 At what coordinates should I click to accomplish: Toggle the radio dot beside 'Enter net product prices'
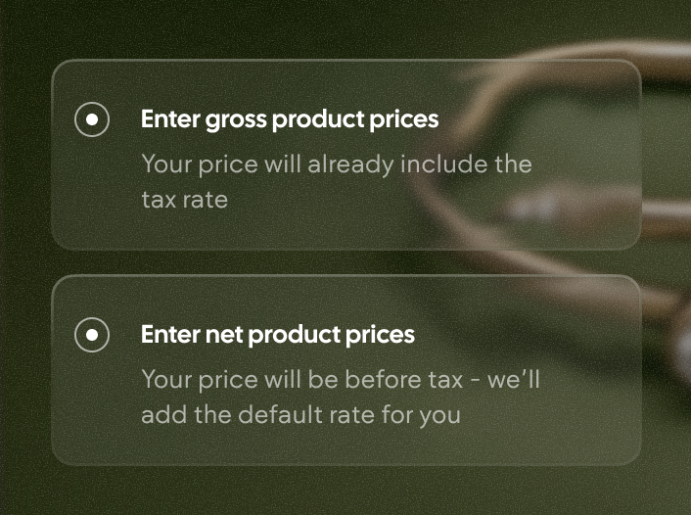pyautogui.click(x=92, y=335)
